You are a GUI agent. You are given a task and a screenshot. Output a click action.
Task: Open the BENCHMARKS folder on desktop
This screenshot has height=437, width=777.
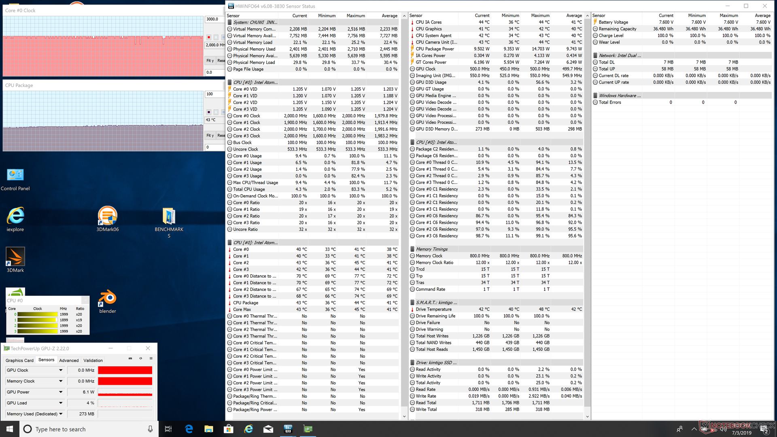coord(169,222)
